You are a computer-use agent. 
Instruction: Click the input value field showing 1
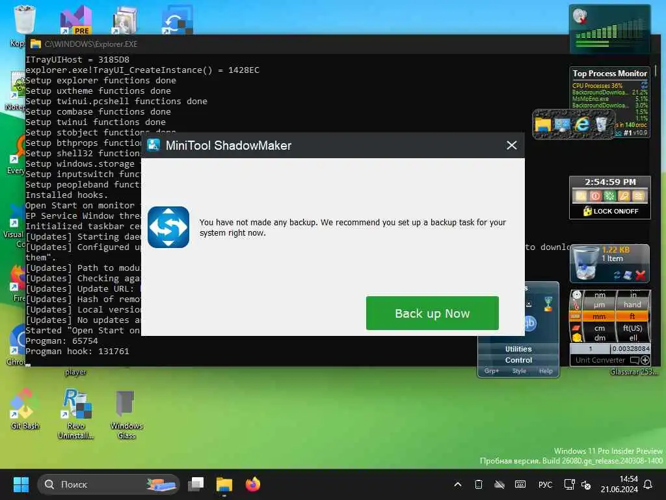pos(589,349)
